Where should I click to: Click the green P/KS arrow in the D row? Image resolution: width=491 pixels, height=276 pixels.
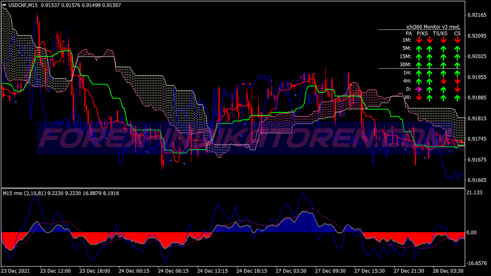430,89
